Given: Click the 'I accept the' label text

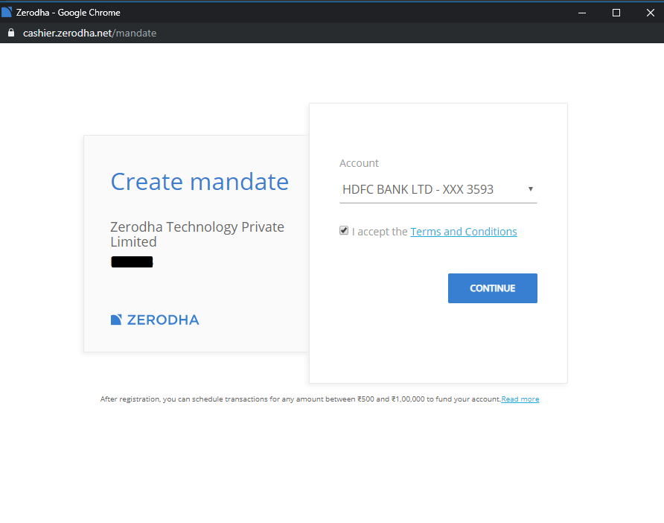Looking at the screenshot, I should 380,232.
